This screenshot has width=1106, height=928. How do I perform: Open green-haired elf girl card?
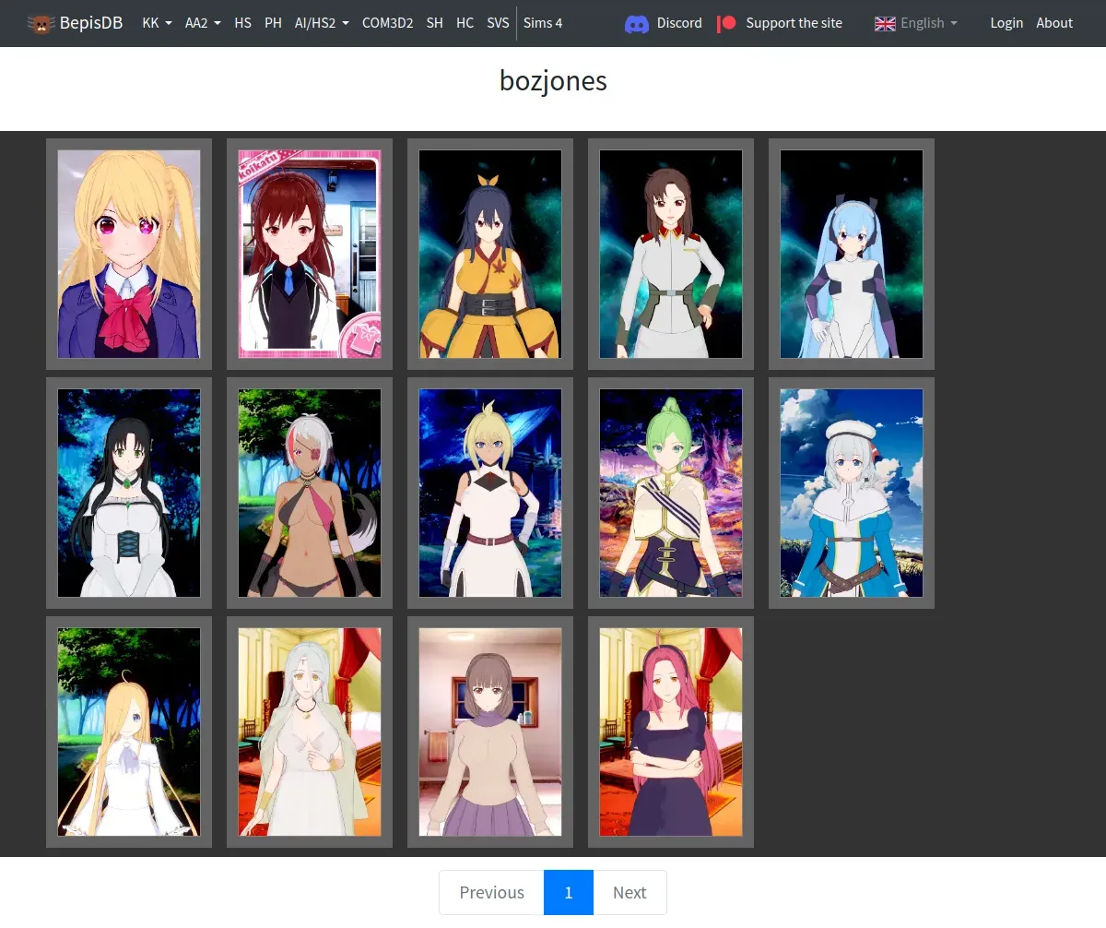(671, 493)
